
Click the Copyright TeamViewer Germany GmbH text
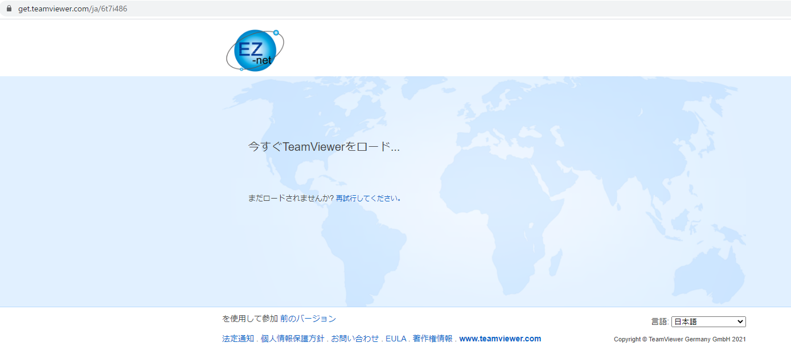679,339
